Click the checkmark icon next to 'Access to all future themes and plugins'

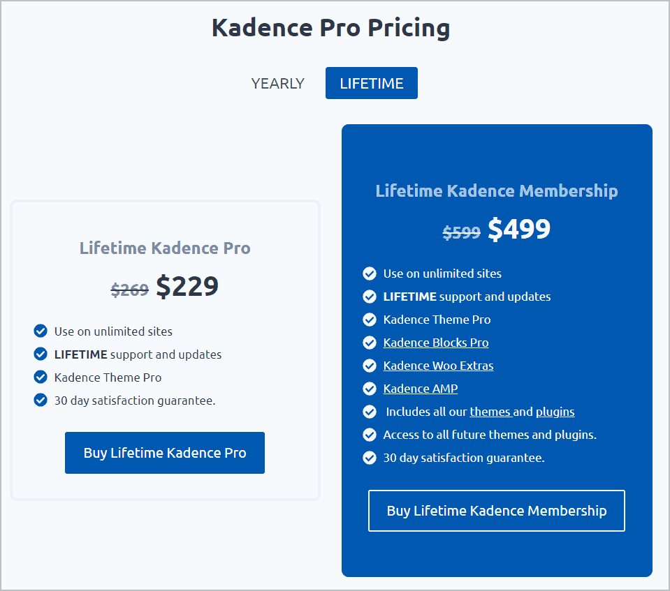[370, 435]
